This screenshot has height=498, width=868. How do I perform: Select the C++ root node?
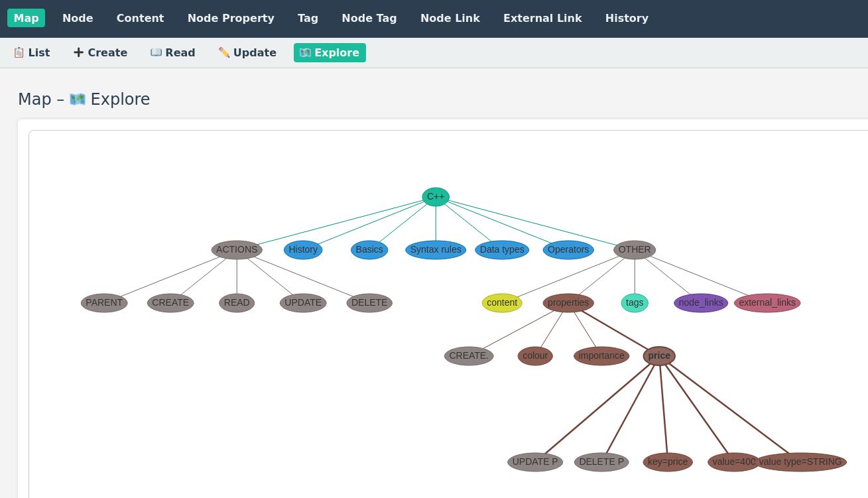pos(436,197)
